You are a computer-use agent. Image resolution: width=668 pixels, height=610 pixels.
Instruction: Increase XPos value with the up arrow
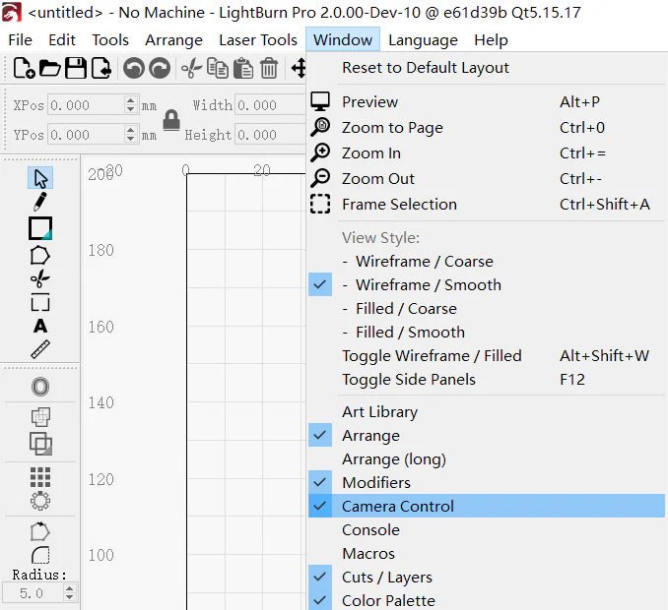(x=131, y=100)
